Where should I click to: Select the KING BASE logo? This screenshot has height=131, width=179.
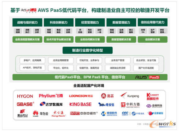[x=80, y=104]
